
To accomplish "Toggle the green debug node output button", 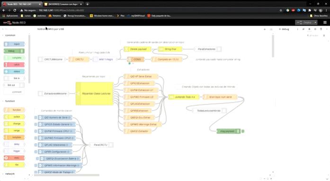I will click(x=243, y=131).
